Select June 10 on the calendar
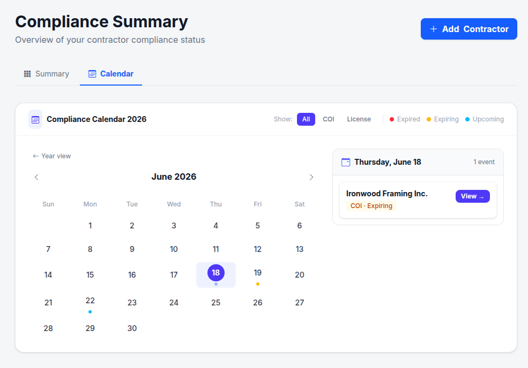The height and width of the screenshot is (368, 528). pyautogui.click(x=174, y=249)
